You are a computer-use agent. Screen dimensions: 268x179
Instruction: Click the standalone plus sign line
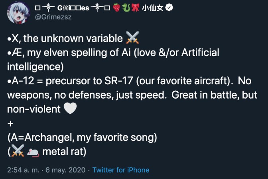[10, 124]
